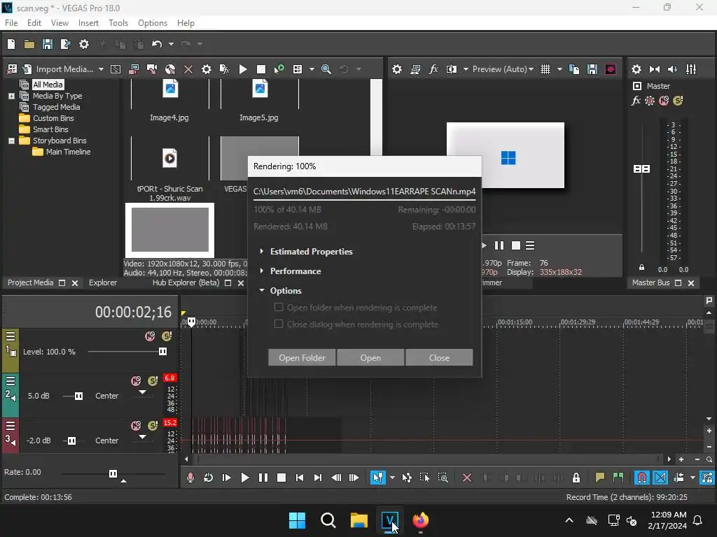Mute the Master bus

664,101
